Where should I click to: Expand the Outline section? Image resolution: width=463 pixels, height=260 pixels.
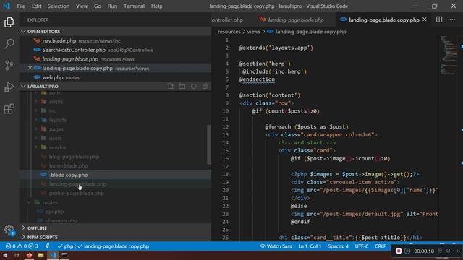(23, 228)
